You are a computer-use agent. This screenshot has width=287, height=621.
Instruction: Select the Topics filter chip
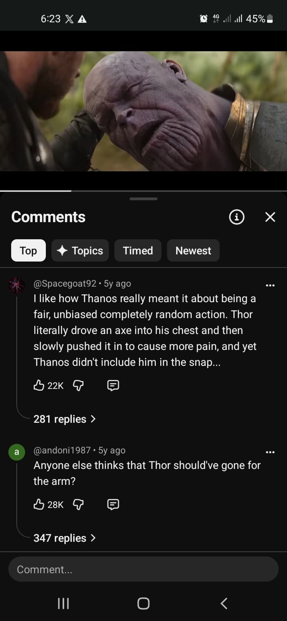[80, 250]
